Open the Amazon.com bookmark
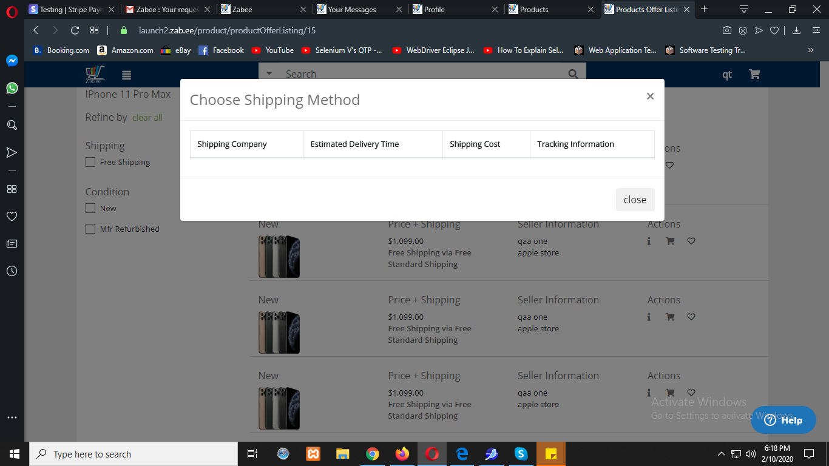This screenshot has height=466, width=829. pos(125,50)
